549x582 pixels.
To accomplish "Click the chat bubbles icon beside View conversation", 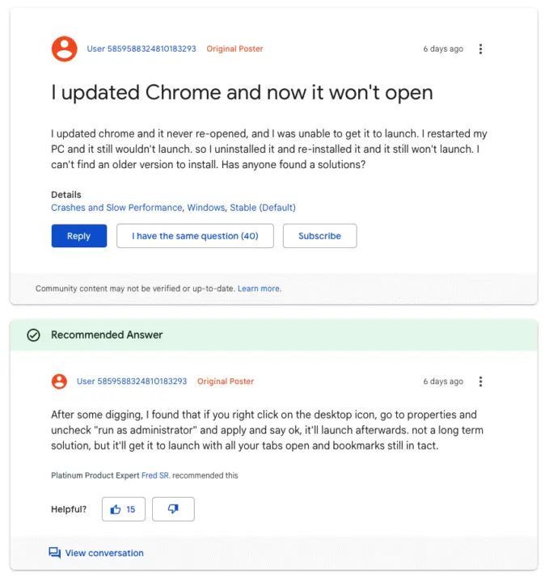I will (x=54, y=553).
